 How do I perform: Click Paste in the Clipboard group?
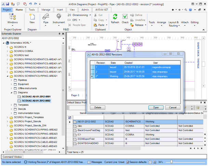[x=100, y=25]
